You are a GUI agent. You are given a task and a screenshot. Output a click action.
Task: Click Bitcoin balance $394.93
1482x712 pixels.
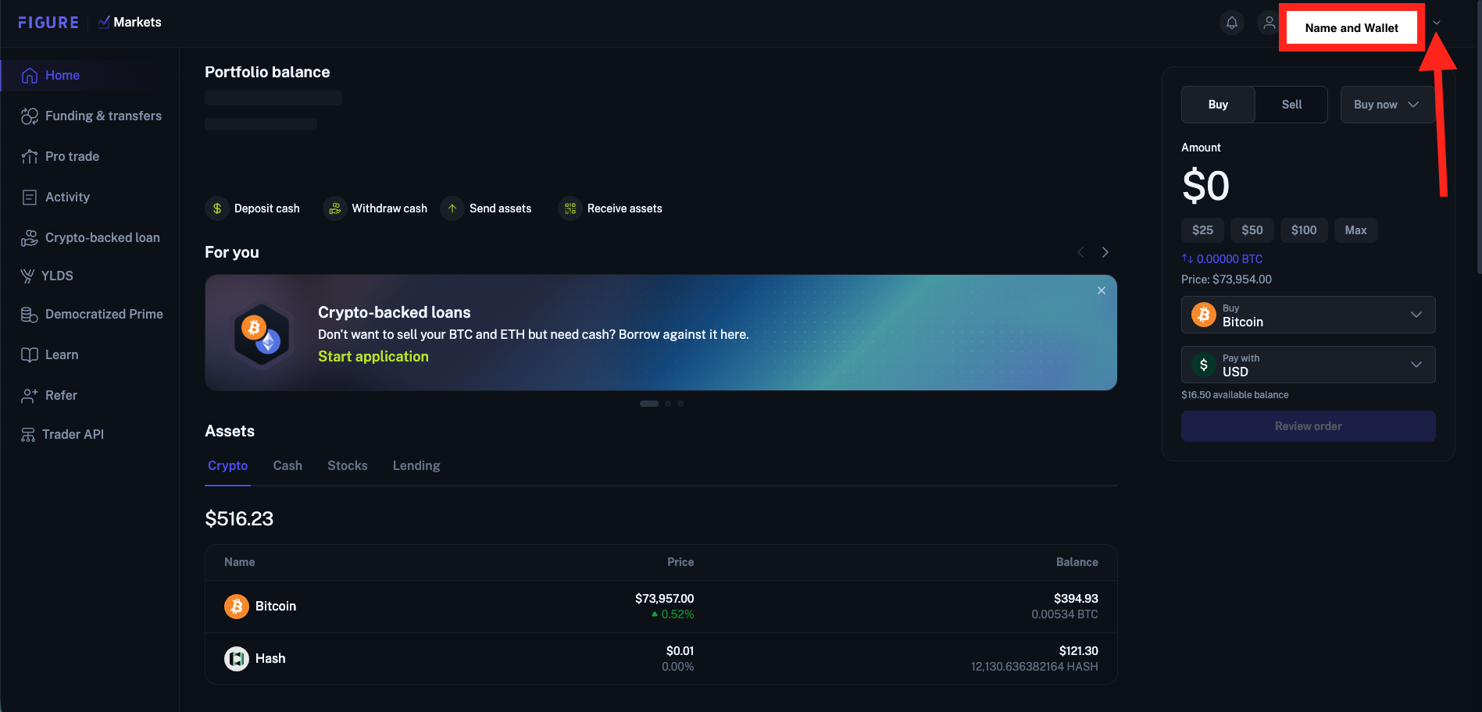point(1076,599)
